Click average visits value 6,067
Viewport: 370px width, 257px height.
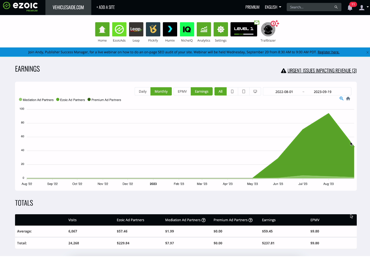[x=73, y=231]
